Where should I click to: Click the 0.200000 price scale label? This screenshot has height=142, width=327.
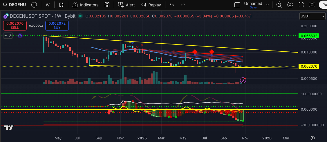[309, 26]
